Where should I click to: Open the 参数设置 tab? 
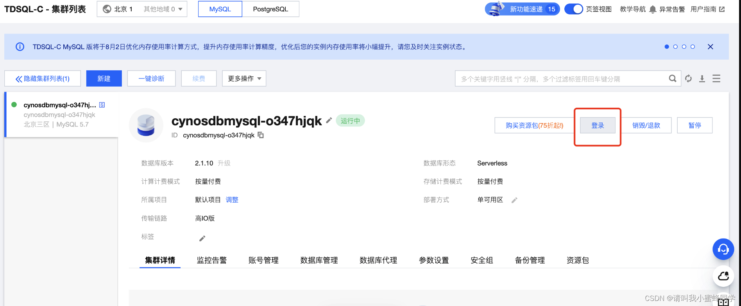coord(434,260)
